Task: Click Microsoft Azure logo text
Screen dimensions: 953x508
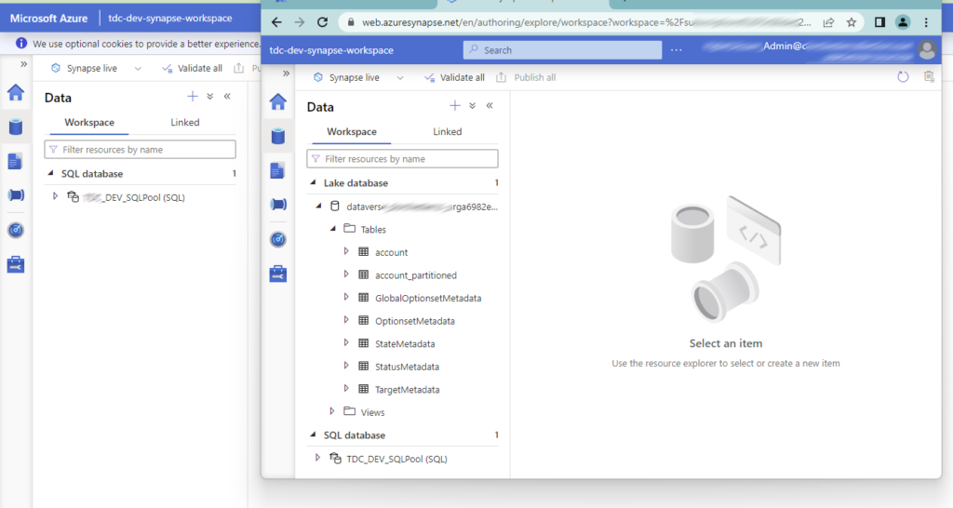Action: click(x=48, y=19)
